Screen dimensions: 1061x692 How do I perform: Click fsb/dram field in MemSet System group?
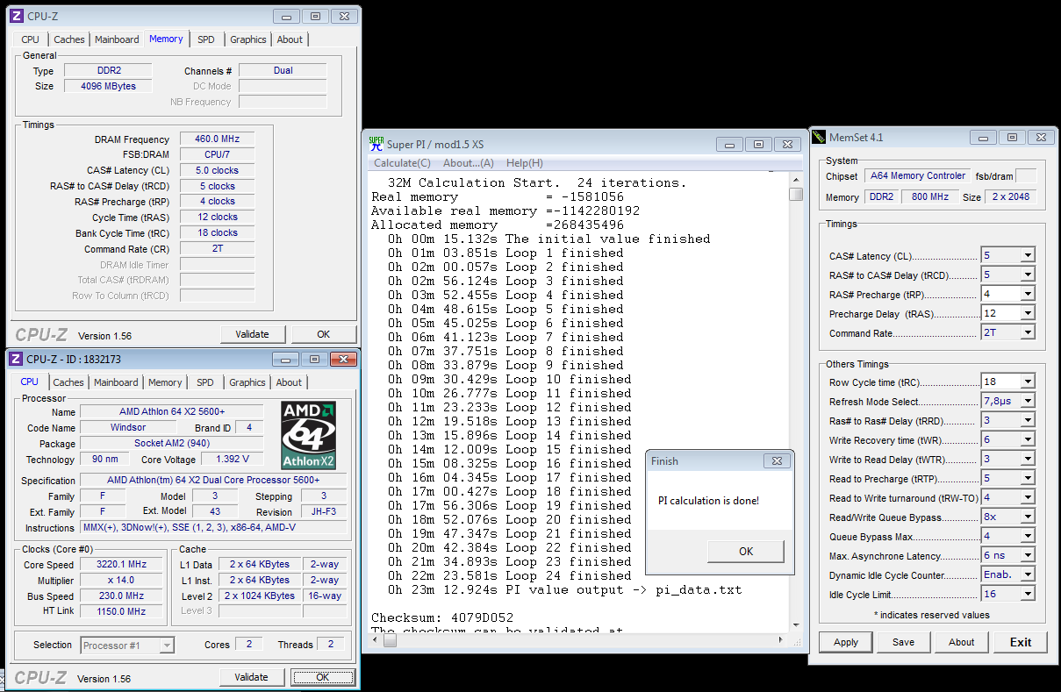point(1025,176)
